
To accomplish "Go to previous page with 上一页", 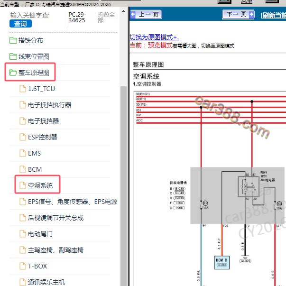I will click(146, 14).
